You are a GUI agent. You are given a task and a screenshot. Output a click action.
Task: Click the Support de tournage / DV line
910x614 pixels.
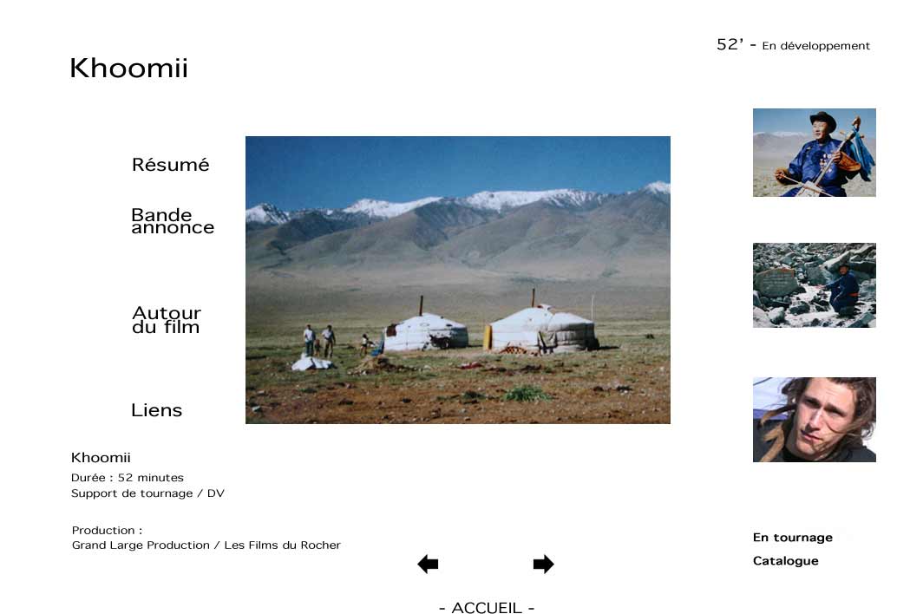[147, 493]
